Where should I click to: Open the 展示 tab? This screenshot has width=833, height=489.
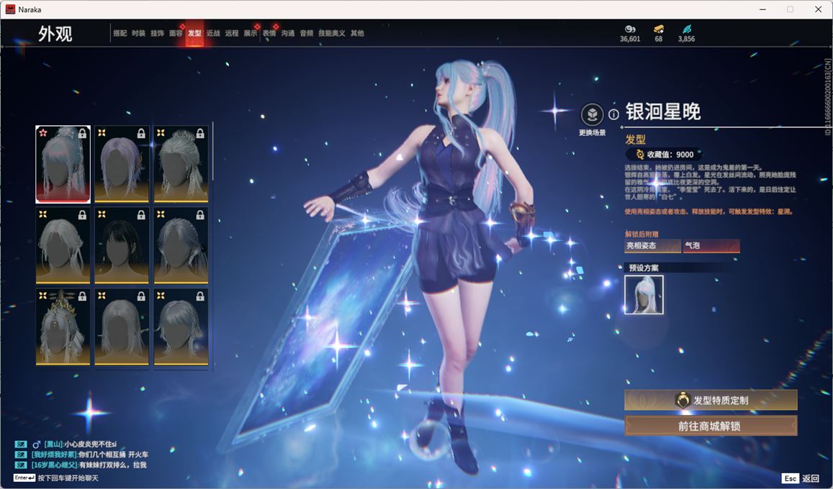point(251,33)
